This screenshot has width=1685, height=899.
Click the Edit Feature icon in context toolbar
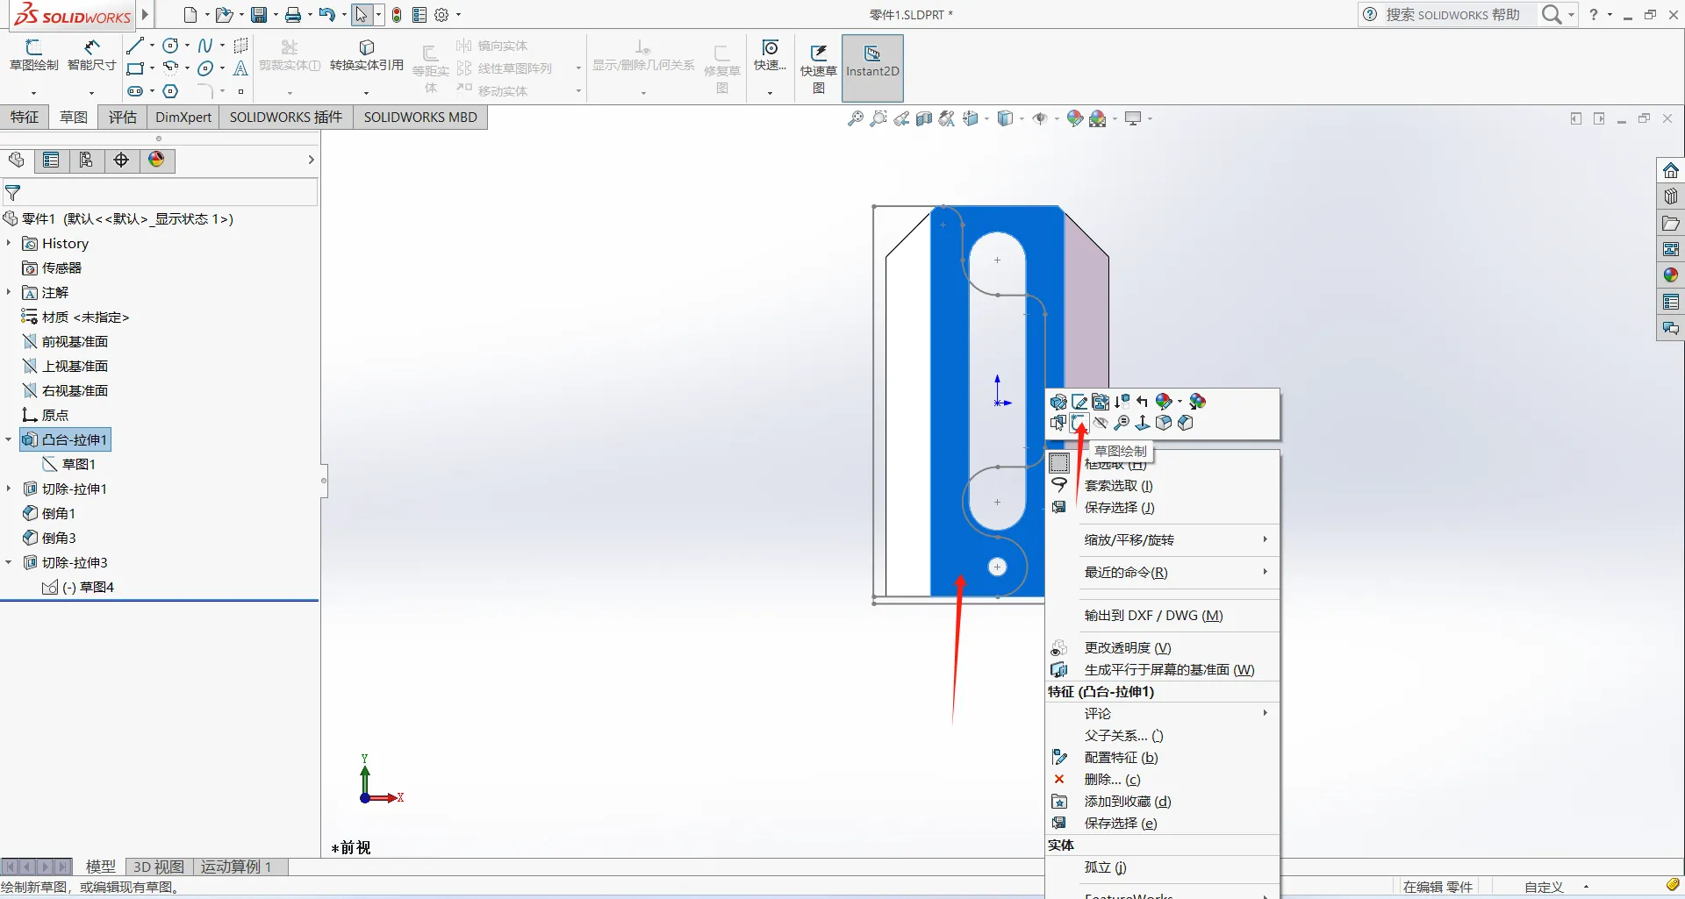coord(1058,402)
